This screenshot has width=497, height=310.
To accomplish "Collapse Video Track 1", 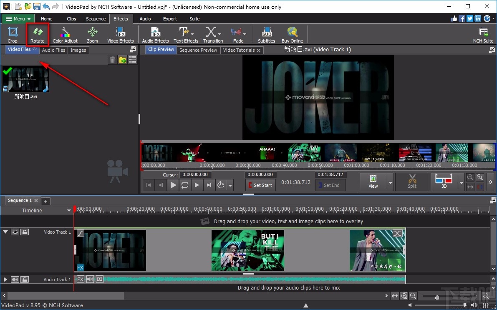I will 5,232.
